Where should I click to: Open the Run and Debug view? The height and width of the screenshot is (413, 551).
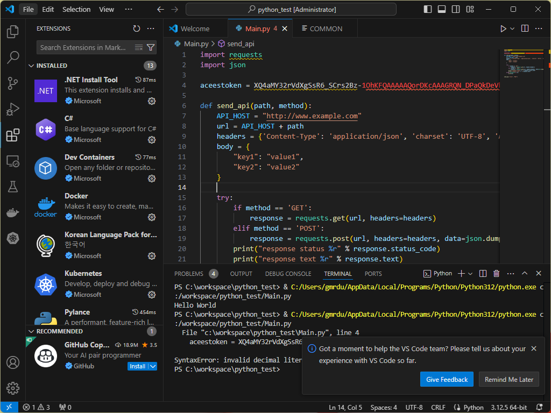13,109
